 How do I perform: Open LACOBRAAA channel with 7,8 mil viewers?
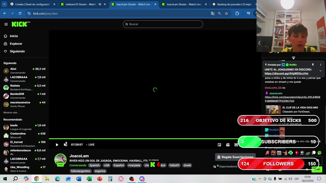point(24,79)
